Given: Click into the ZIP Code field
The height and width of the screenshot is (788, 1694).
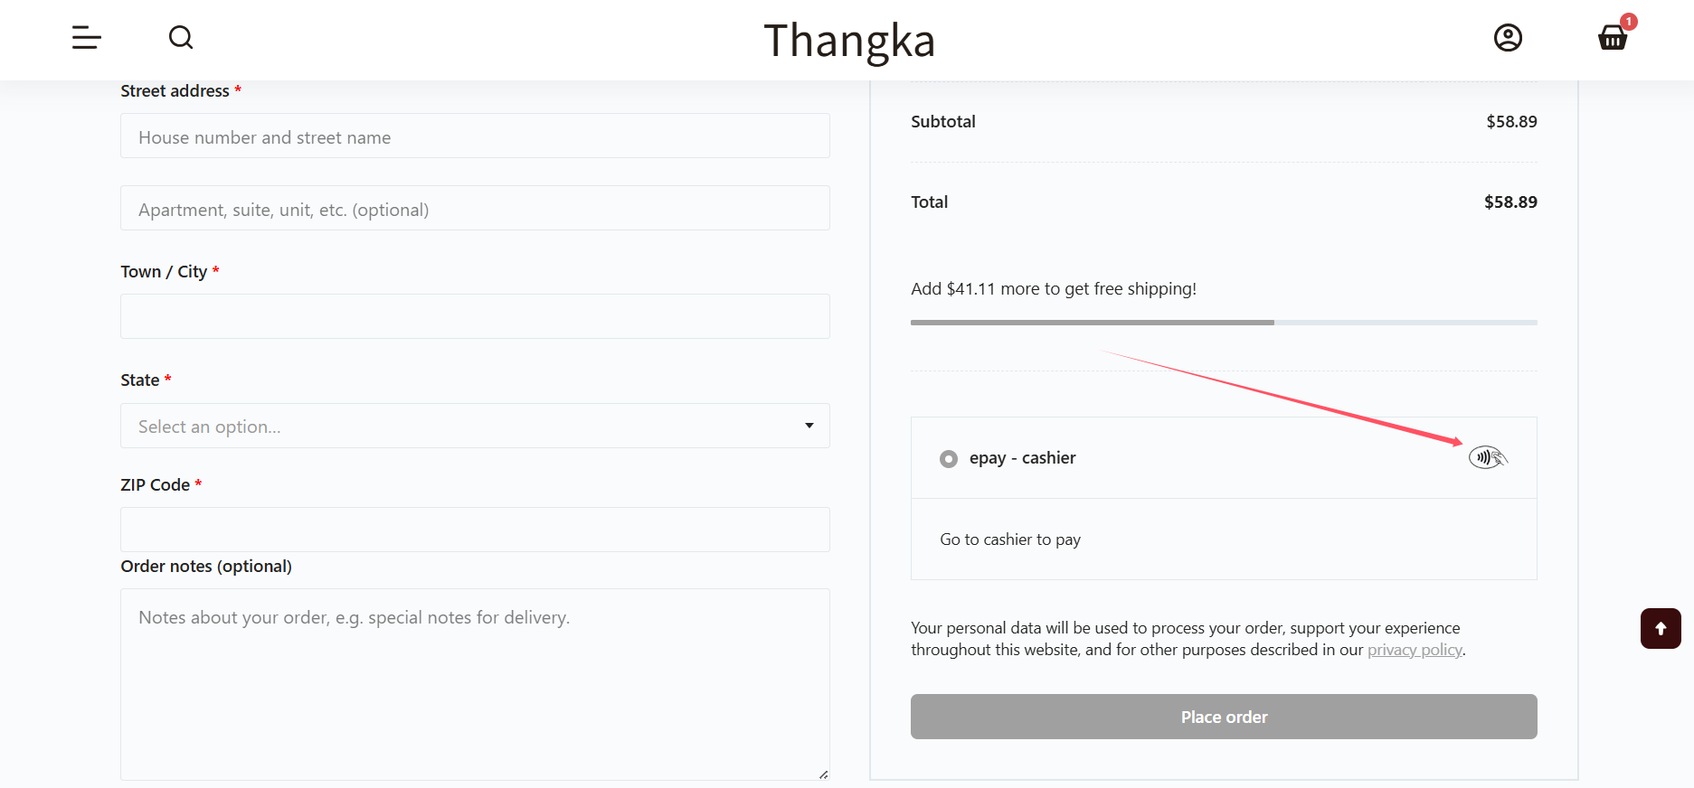Looking at the screenshot, I should pos(475,530).
